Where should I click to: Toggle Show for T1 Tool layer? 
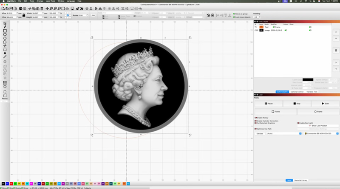pos(310,27)
